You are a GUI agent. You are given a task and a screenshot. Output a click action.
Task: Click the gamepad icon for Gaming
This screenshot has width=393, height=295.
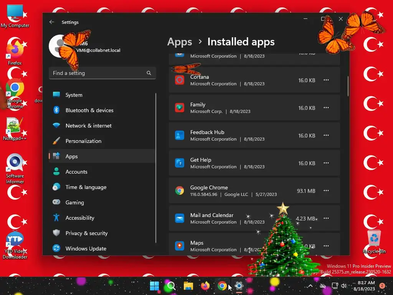56,202
